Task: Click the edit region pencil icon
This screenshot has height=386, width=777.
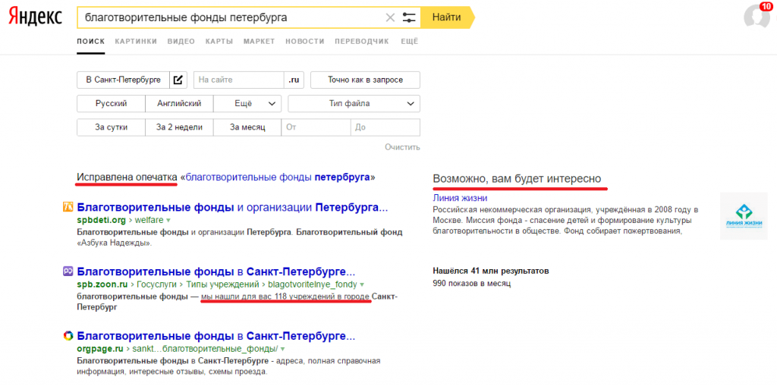Action: tap(178, 80)
